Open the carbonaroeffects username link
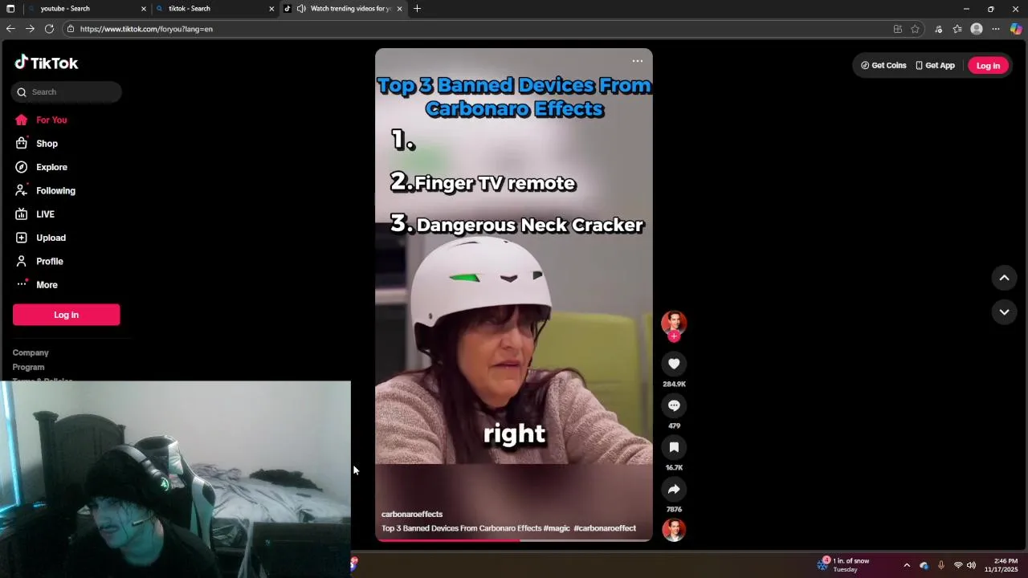The height and width of the screenshot is (578, 1028). click(x=412, y=514)
